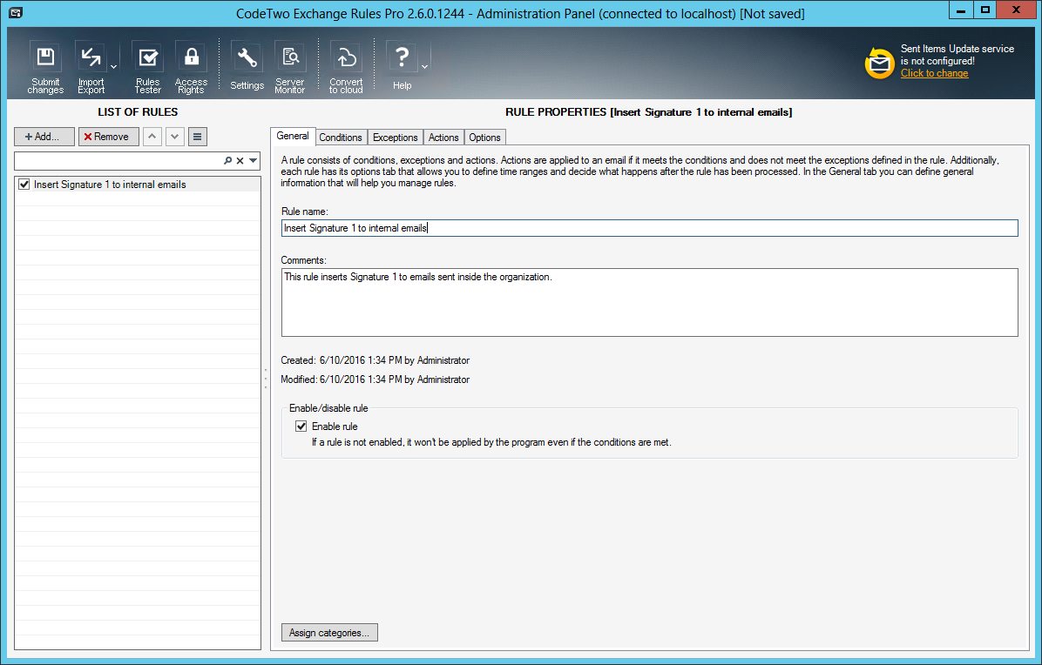Move selected rule up with arrow
Image resolution: width=1042 pixels, height=665 pixels.
click(152, 137)
